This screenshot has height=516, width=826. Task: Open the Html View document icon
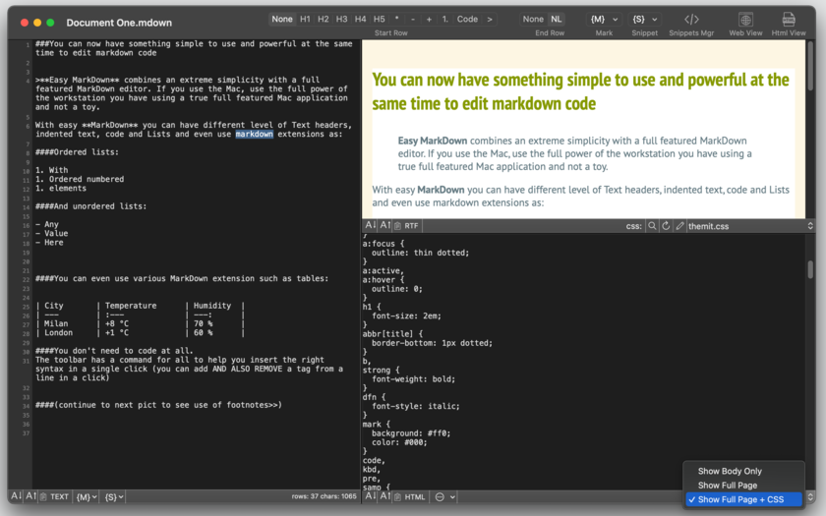point(788,20)
